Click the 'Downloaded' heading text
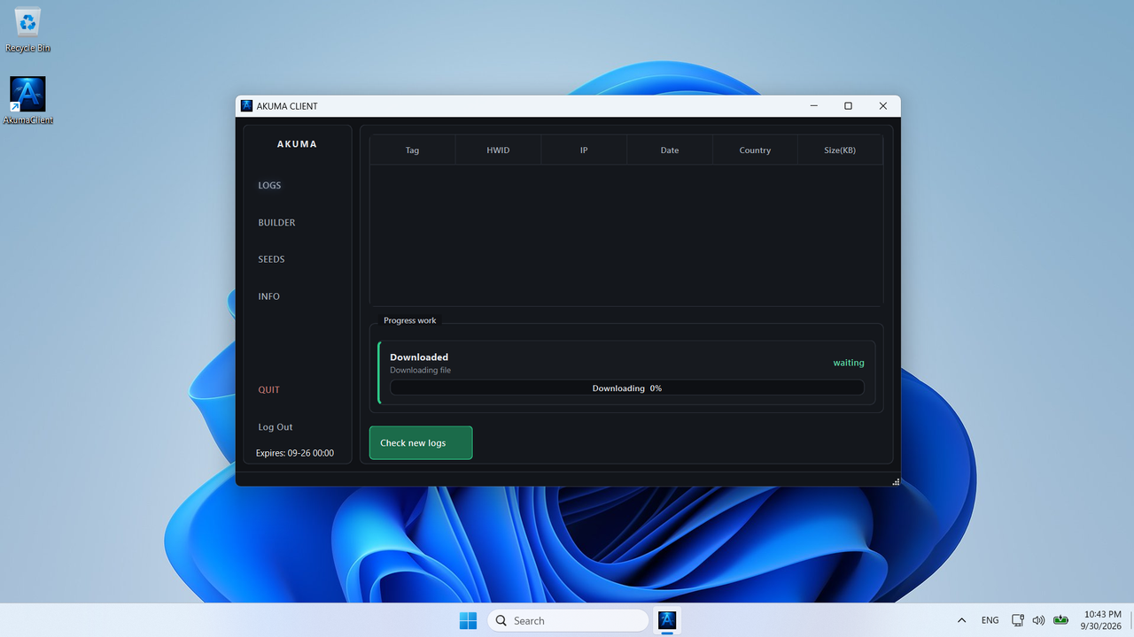The image size is (1134, 637). tap(419, 357)
